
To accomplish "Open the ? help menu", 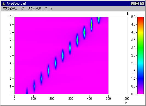I will (51, 8).
